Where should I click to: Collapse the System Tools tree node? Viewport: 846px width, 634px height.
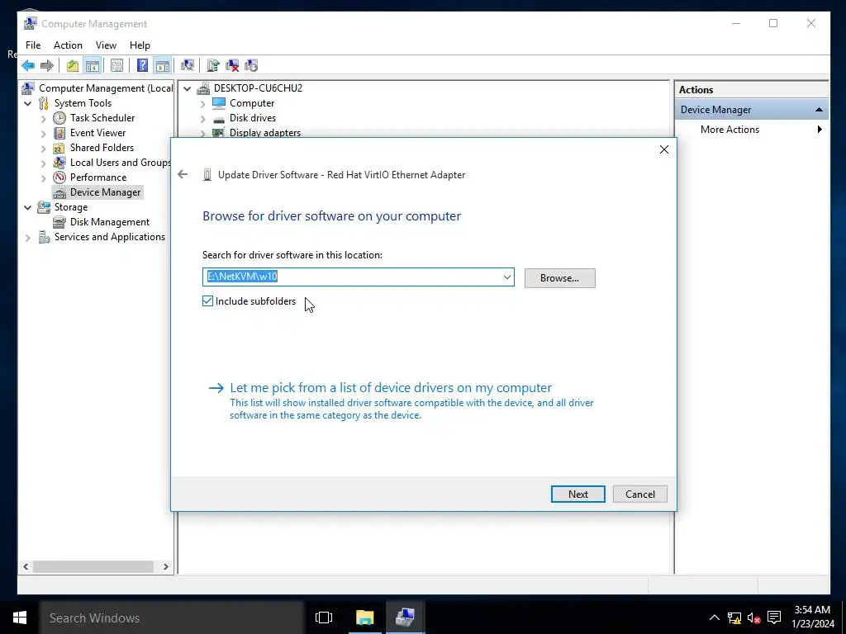28,103
